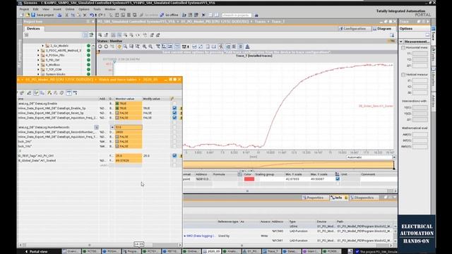Open the Tools menu
Image resolution: width=452 pixels, height=254 pixels.
coord(97,9)
